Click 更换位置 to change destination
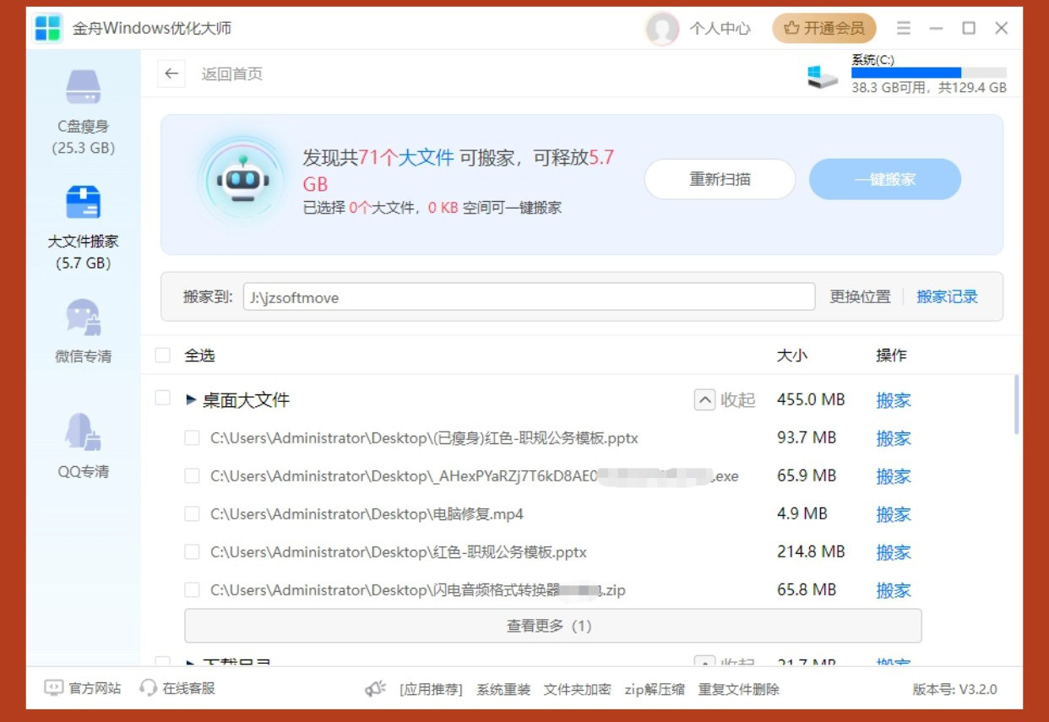The height and width of the screenshot is (722, 1049). (x=860, y=296)
